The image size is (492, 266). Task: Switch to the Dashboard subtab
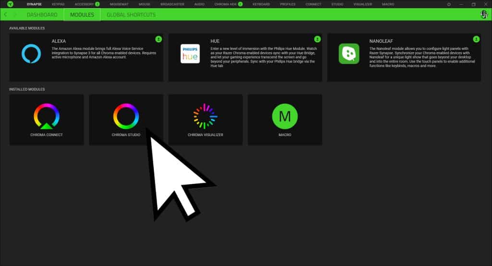(42, 15)
